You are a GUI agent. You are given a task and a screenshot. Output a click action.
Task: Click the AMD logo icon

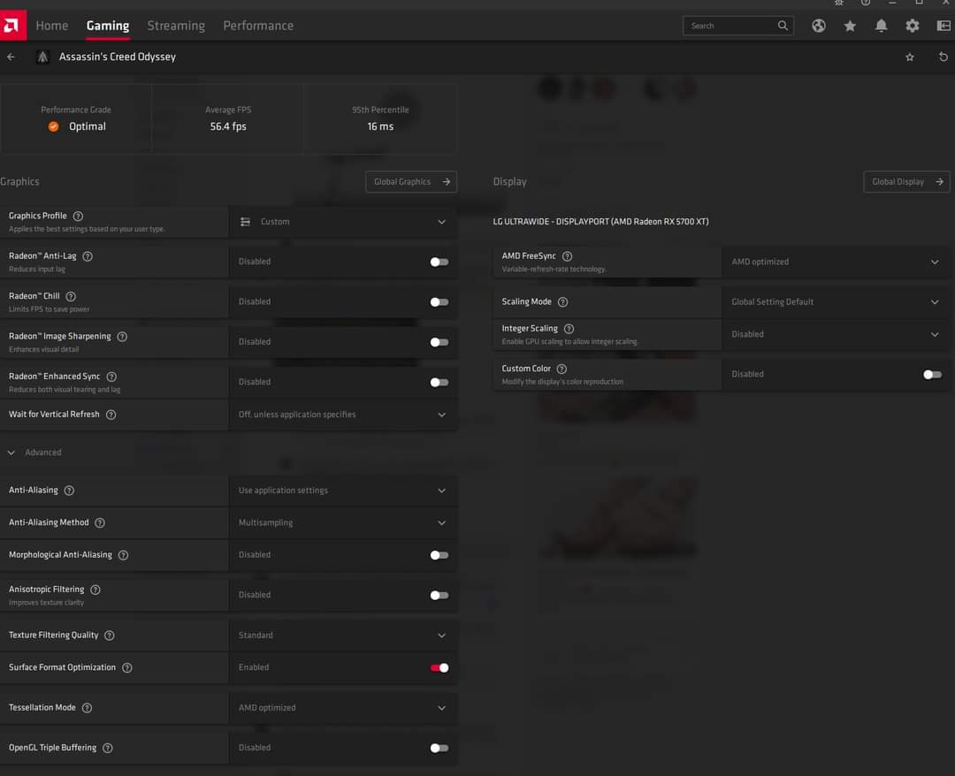coord(12,26)
